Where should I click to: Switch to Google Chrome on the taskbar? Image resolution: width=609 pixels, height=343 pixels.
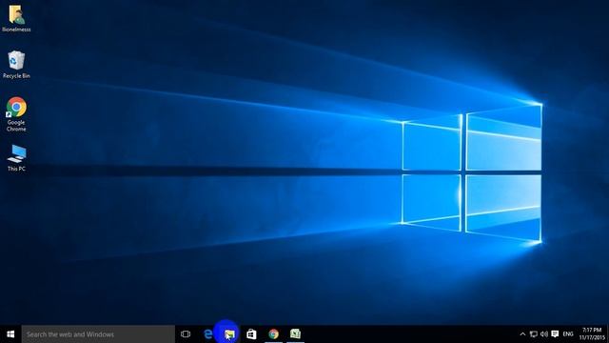point(273,334)
